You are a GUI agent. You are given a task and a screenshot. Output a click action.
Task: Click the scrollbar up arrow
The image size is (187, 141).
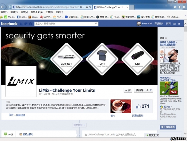point(185,24)
